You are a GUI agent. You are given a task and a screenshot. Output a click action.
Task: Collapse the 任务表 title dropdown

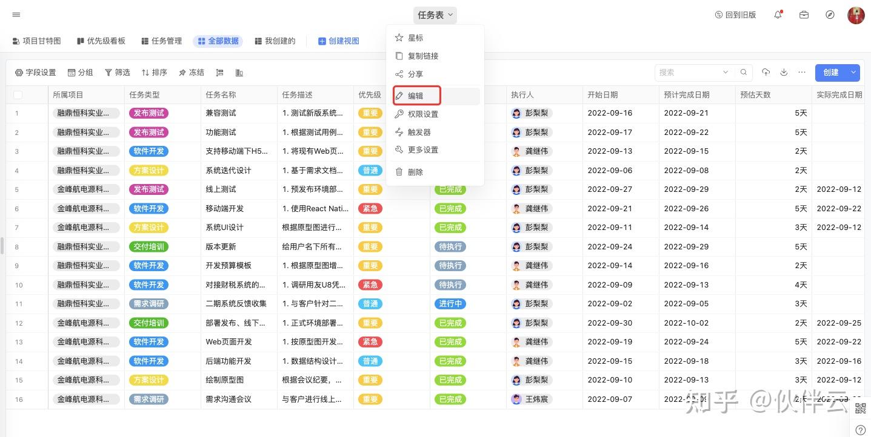coord(435,15)
